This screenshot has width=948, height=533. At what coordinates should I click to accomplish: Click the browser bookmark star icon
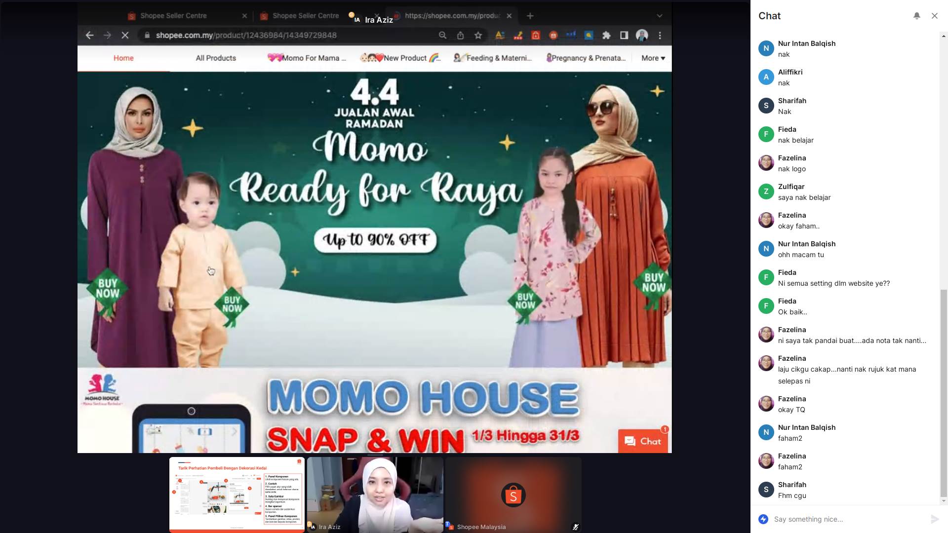coord(478,36)
